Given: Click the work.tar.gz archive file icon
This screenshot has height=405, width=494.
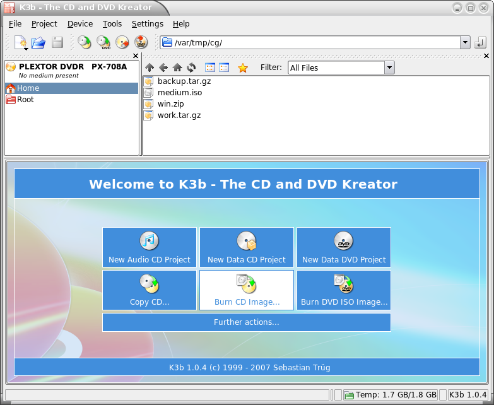Looking at the screenshot, I should (148, 115).
